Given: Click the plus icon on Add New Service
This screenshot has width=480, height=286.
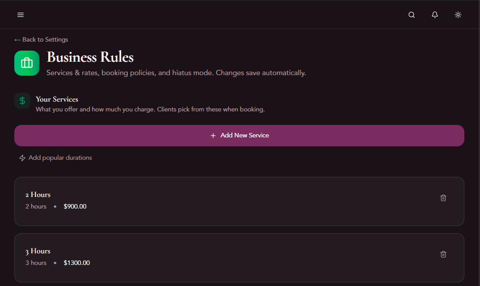Looking at the screenshot, I should pyautogui.click(x=213, y=135).
